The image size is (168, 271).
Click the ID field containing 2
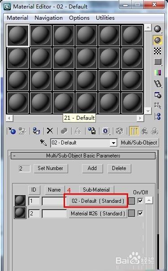tap(34, 214)
